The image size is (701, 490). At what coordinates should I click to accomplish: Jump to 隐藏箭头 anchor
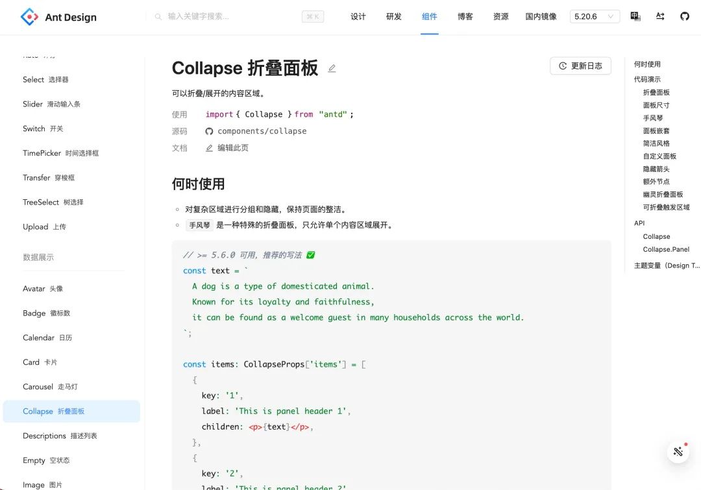(x=656, y=169)
